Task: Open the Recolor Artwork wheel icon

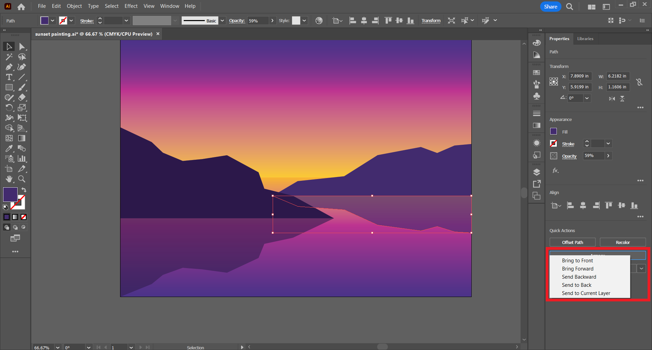Action: (319, 21)
